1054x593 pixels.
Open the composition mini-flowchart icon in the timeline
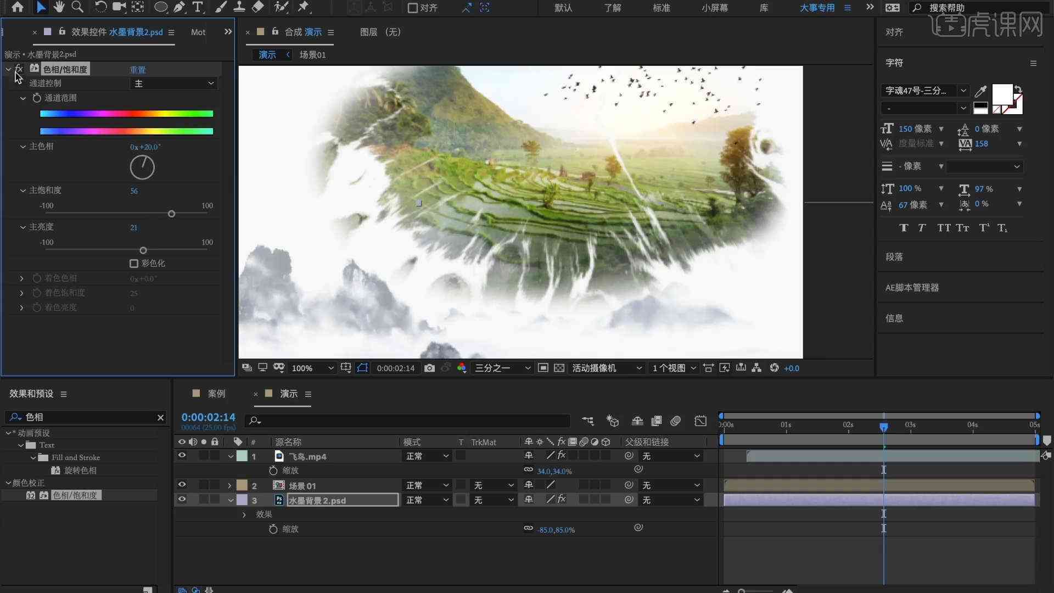pyautogui.click(x=588, y=421)
